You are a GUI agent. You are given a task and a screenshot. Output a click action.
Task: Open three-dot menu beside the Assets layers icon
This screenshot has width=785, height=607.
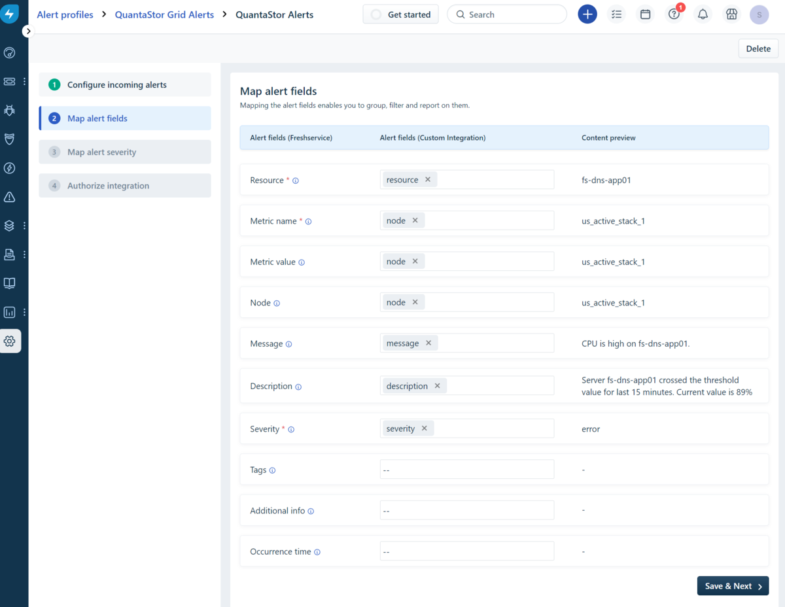pyautogui.click(x=25, y=226)
